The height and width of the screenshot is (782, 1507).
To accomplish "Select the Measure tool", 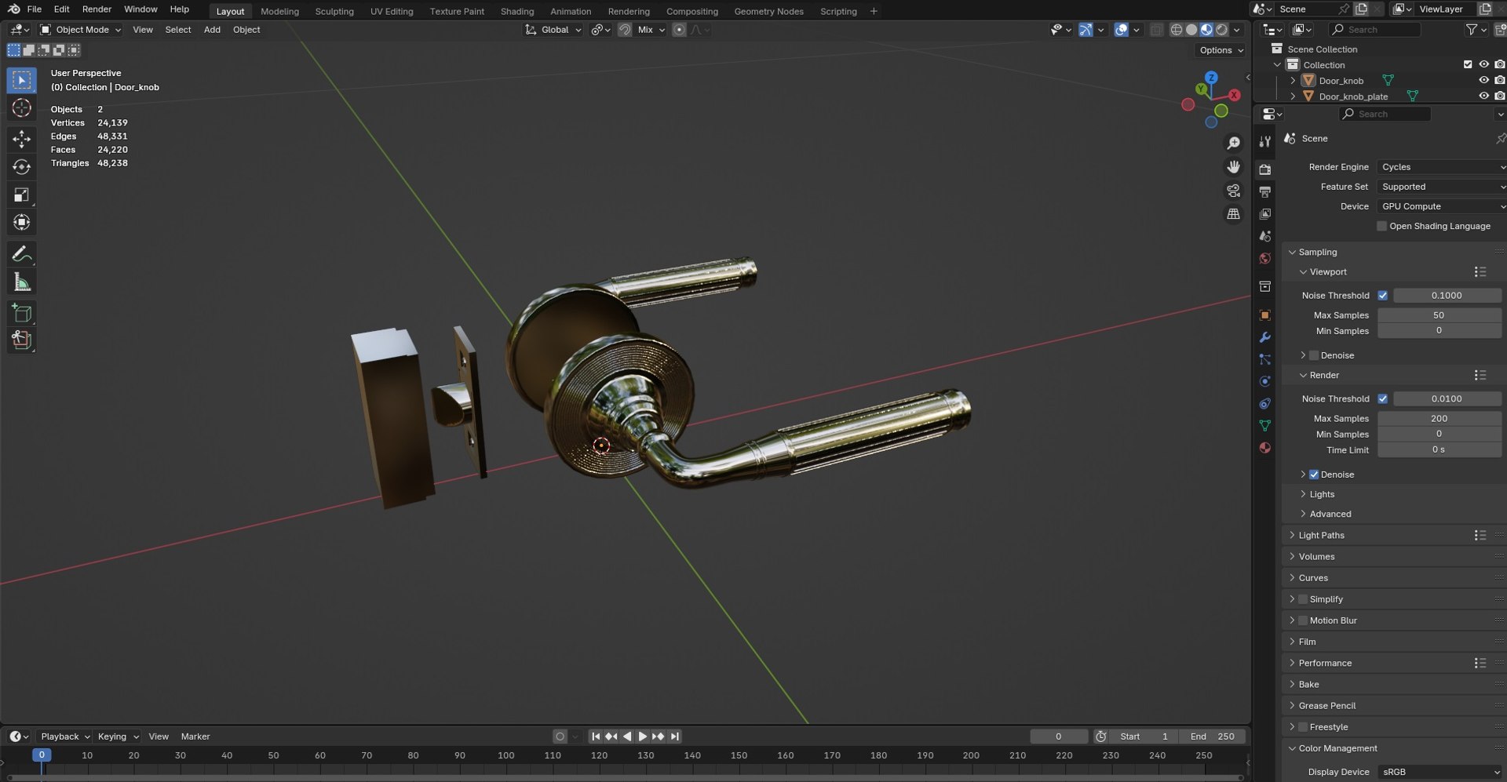I will point(21,282).
